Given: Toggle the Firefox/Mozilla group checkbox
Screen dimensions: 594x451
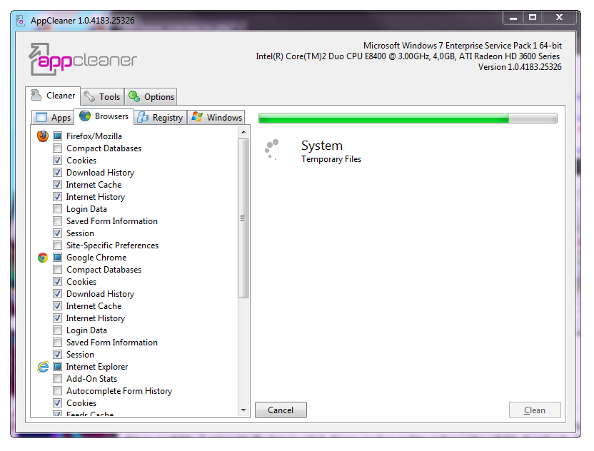Looking at the screenshot, I should tap(58, 136).
